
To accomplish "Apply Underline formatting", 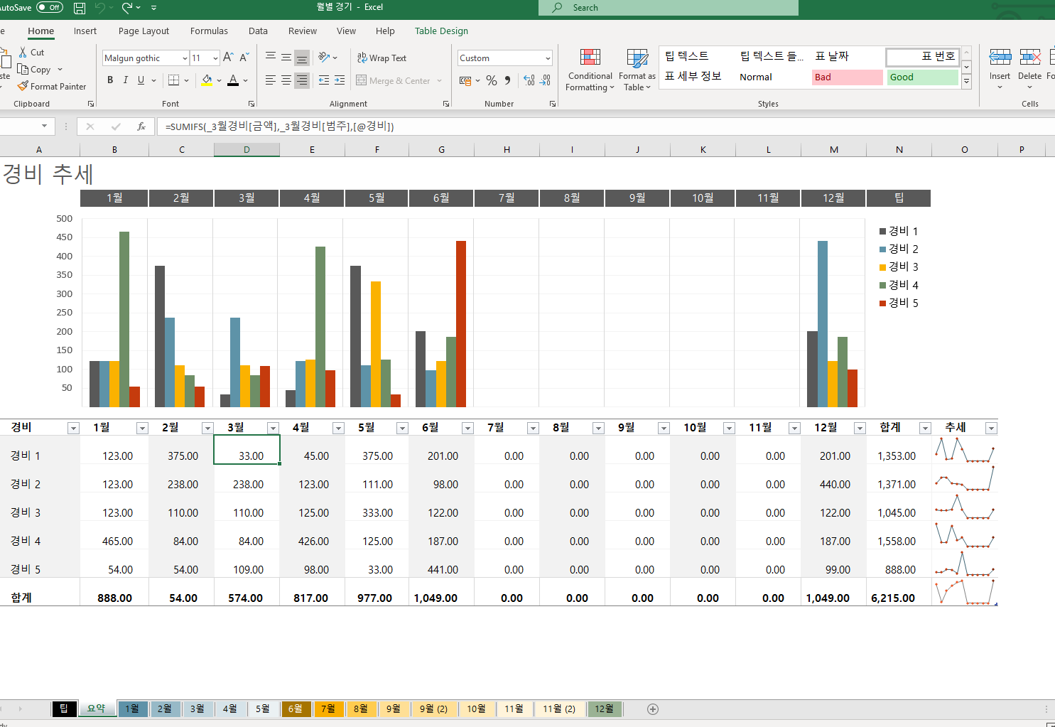I will coord(141,80).
